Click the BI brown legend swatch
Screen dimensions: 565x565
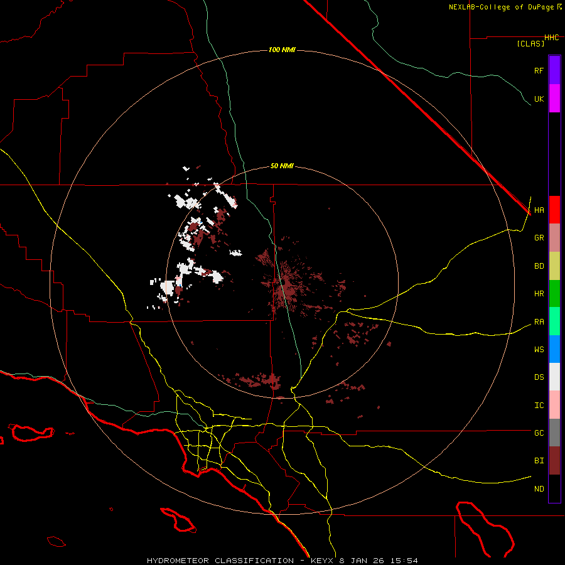[554, 461]
